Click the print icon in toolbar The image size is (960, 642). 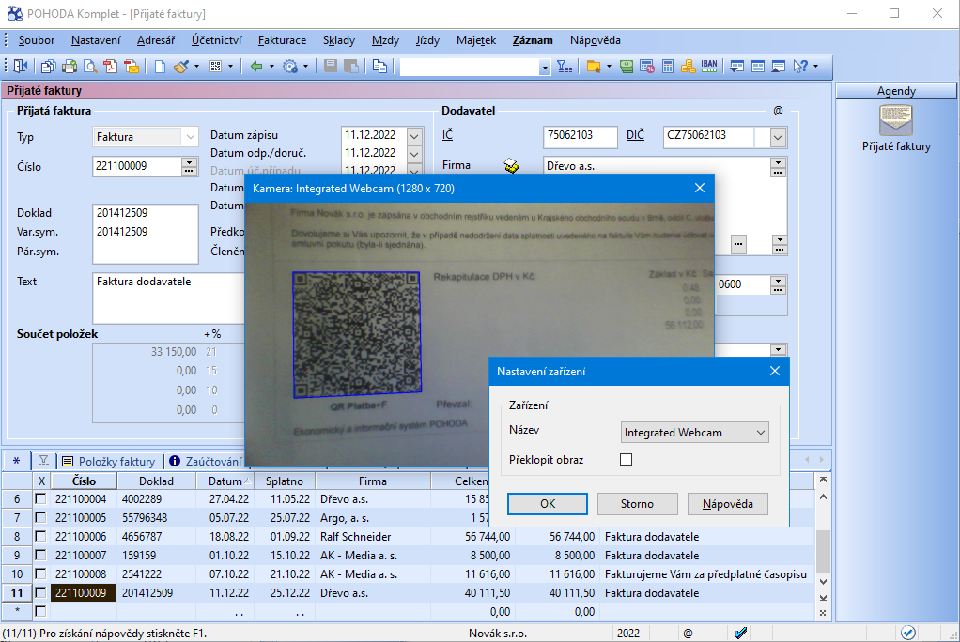pyautogui.click(x=69, y=67)
